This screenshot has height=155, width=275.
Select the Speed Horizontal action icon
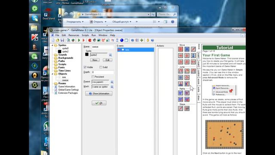tap(180, 56)
